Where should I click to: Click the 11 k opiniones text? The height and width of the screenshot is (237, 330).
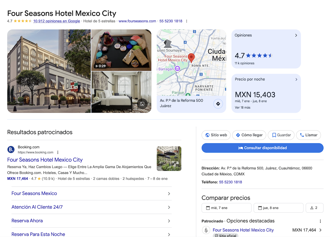[x=244, y=63]
